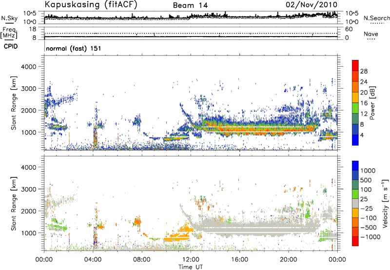Select the Beam 14 label
This screenshot has height=270, width=390.
click(190, 5)
